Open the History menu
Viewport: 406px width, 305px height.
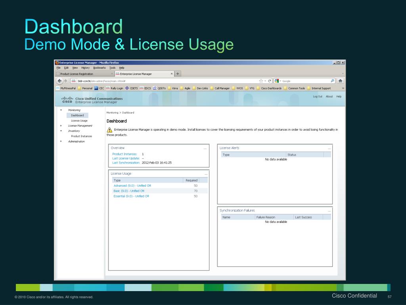coord(86,68)
